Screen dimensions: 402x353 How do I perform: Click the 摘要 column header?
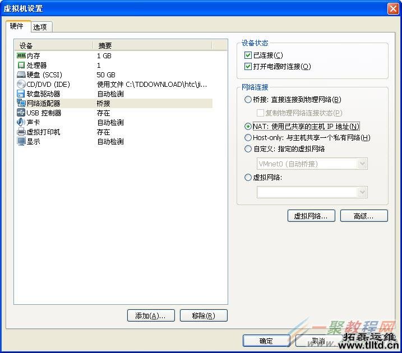153,45
